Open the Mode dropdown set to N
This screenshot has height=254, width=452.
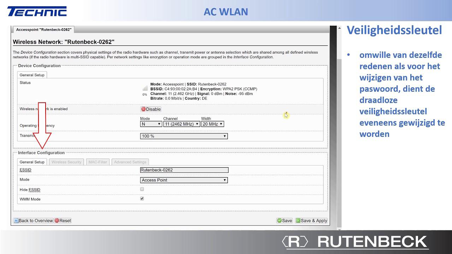click(151, 124)
